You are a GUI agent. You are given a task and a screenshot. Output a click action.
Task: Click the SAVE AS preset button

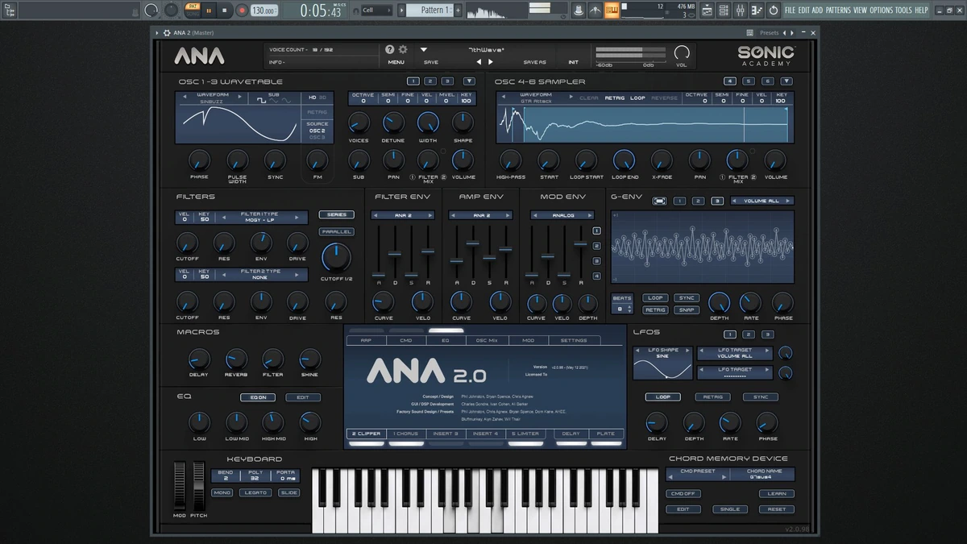coord(534,62)
